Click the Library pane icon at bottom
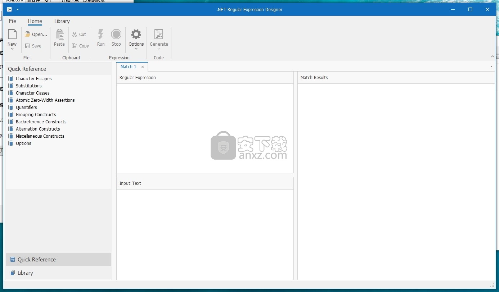 [13, 273]
